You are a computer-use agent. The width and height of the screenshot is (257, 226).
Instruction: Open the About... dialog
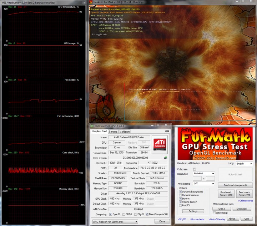click(x=233, y=219)
